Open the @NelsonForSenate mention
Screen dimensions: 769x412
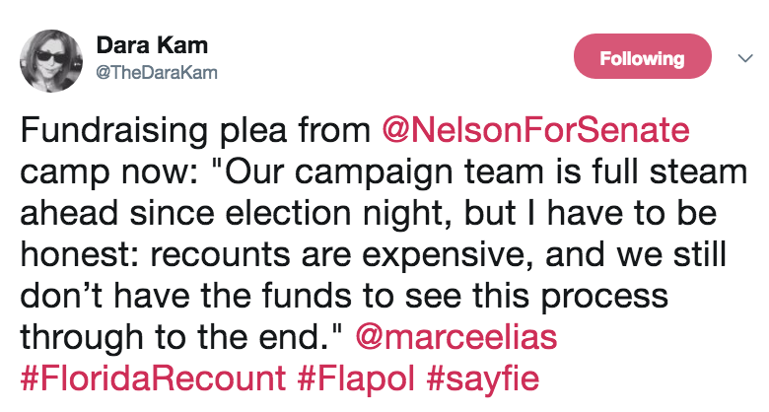[535, 129]
